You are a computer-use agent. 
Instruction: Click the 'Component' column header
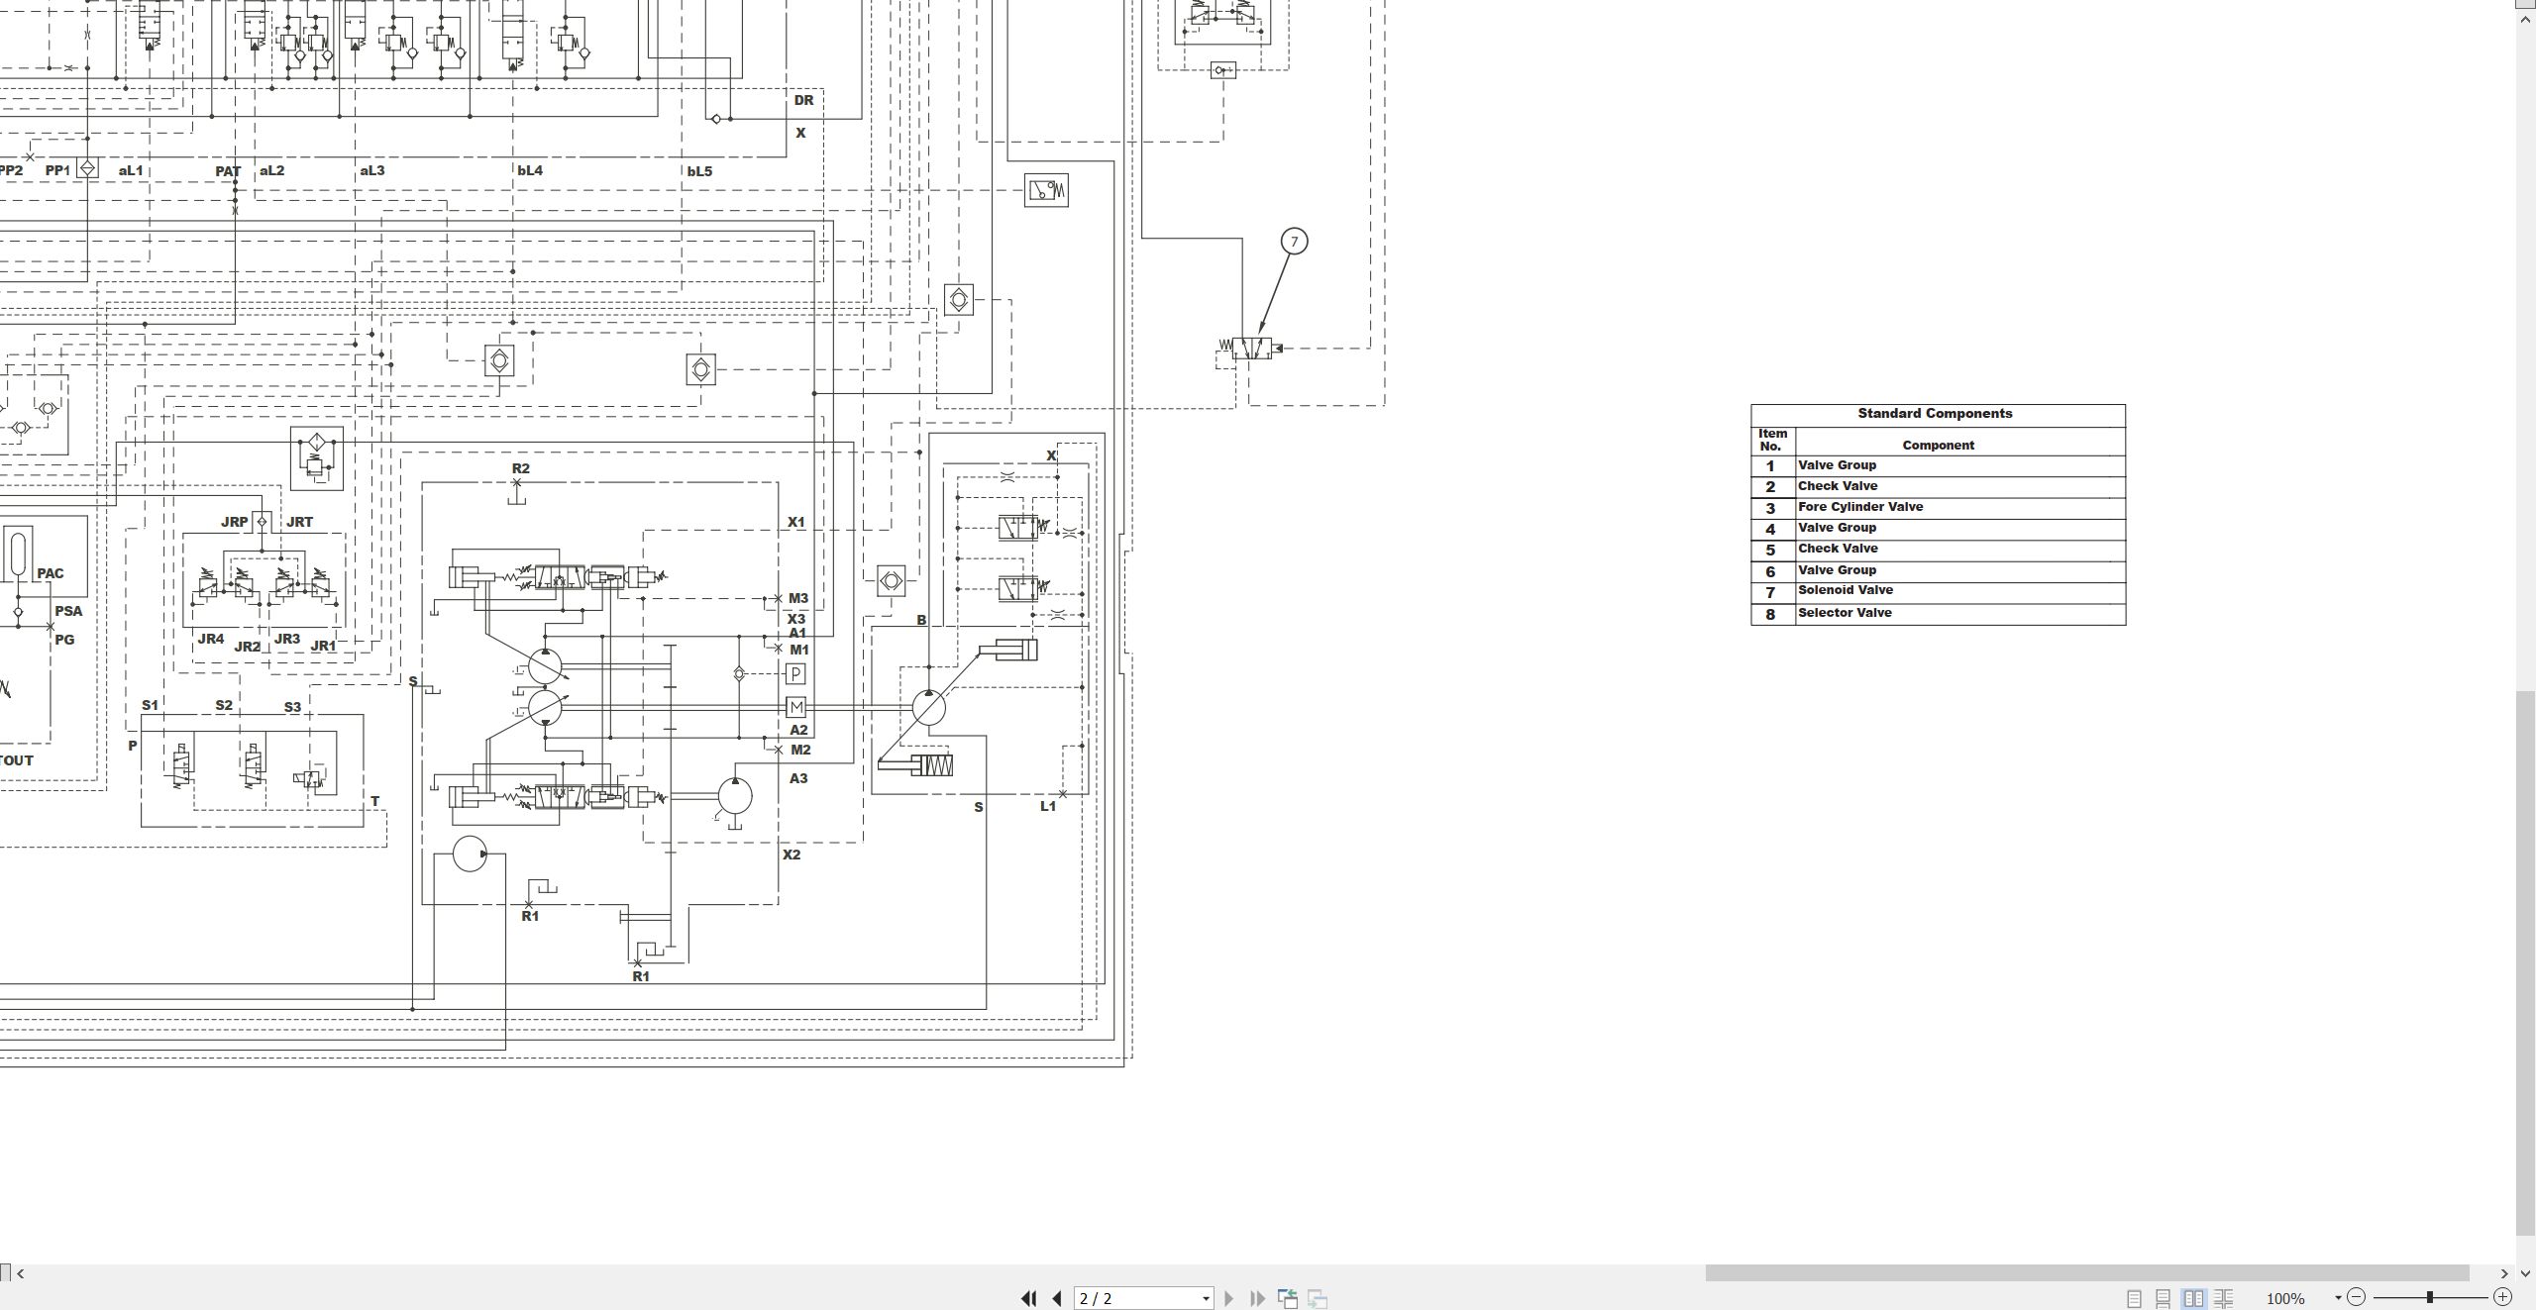coord(1938,446)
